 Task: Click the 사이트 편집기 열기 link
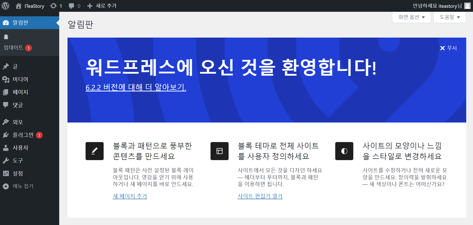pos(260,196)
